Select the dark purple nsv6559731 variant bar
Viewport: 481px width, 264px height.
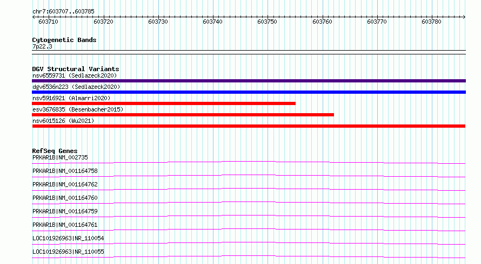point(249,81)
